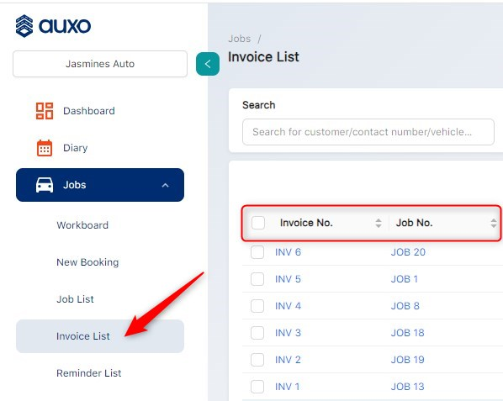Sort by Invoice No. arrows
This screenshot has width=503, height=401.
tap(379, 223)
